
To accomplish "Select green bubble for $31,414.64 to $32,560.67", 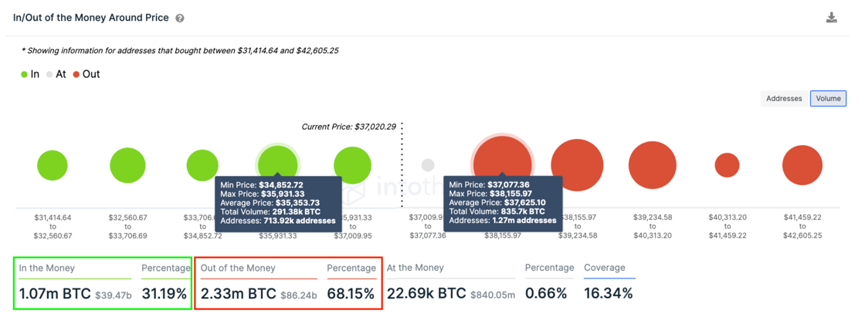I will click(x=53, y=166).
